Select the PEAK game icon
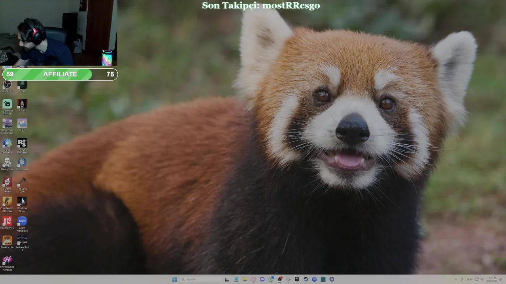 point(22,125)
